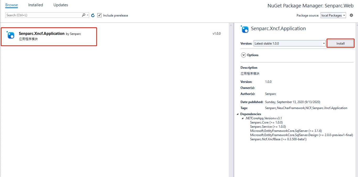
Task: Click the Description heading
Action: pyautogui.click(x=249, y=68)
